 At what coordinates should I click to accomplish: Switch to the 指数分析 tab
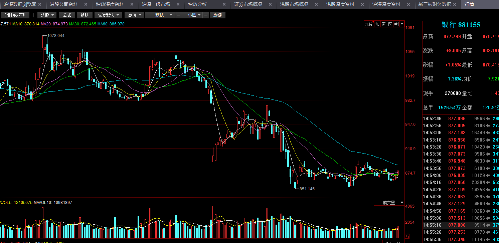197,4
